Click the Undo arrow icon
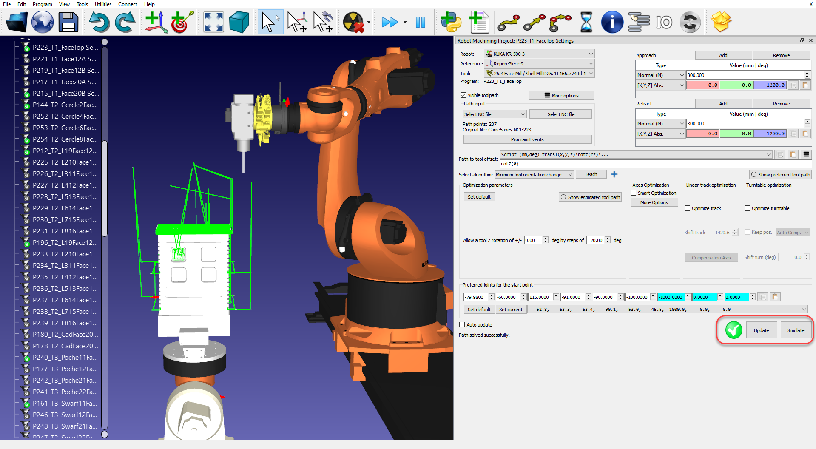The image size is (816, 449). [99, 22]
